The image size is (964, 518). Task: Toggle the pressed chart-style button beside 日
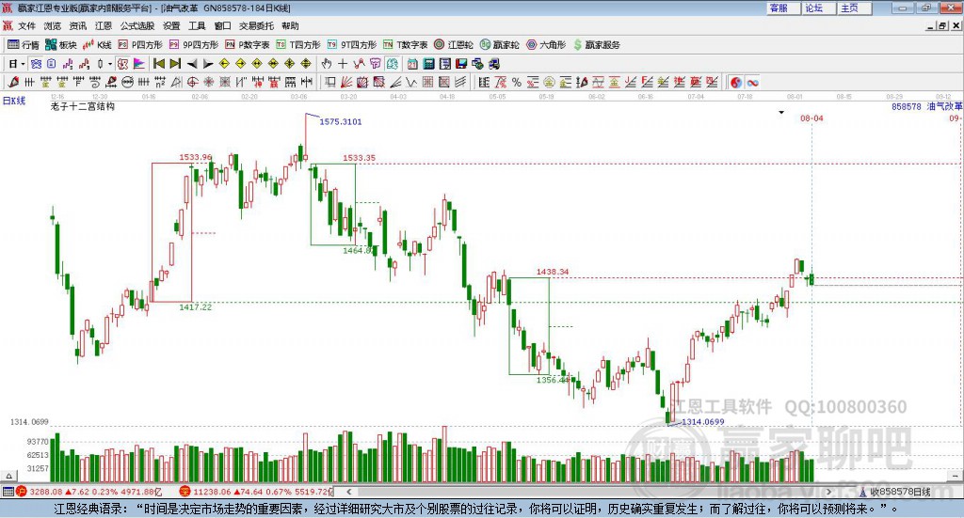pyautogui.click(x=37, y=64)
